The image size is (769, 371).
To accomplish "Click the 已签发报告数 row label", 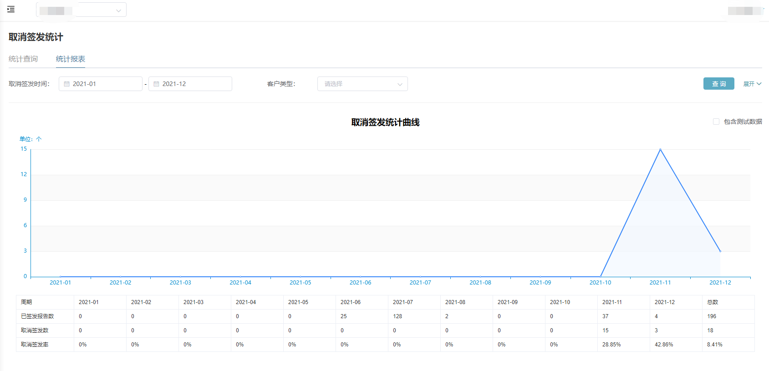I will tap(37, 316).
